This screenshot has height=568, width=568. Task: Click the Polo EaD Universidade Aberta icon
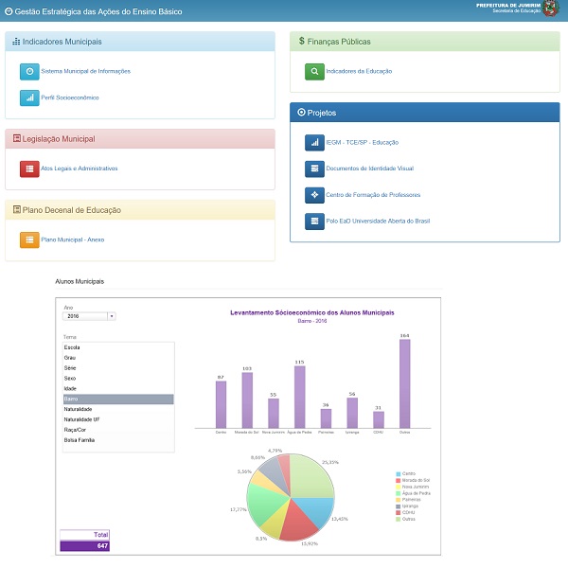314,221
